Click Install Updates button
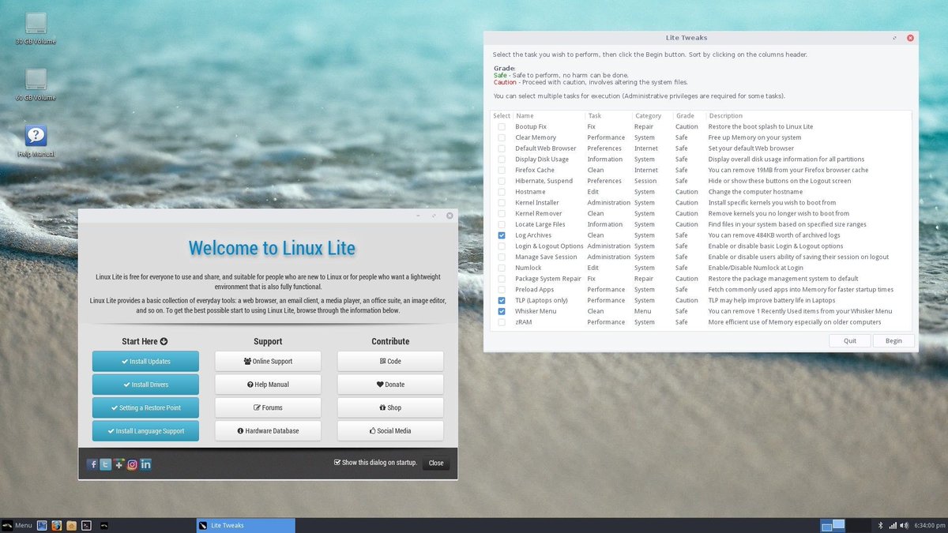 (145, 362)
